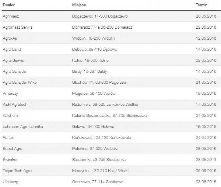Select the Agro-Serwis dealer row
The width and height of the screenshot is (221, 187).
[x=13, y=60]
